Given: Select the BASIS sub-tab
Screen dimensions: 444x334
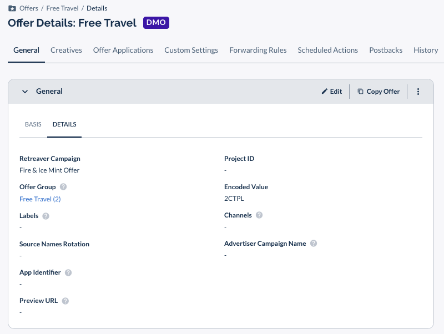Looking at the screenshot, I should pyautogui.click(x=33, y=124).
